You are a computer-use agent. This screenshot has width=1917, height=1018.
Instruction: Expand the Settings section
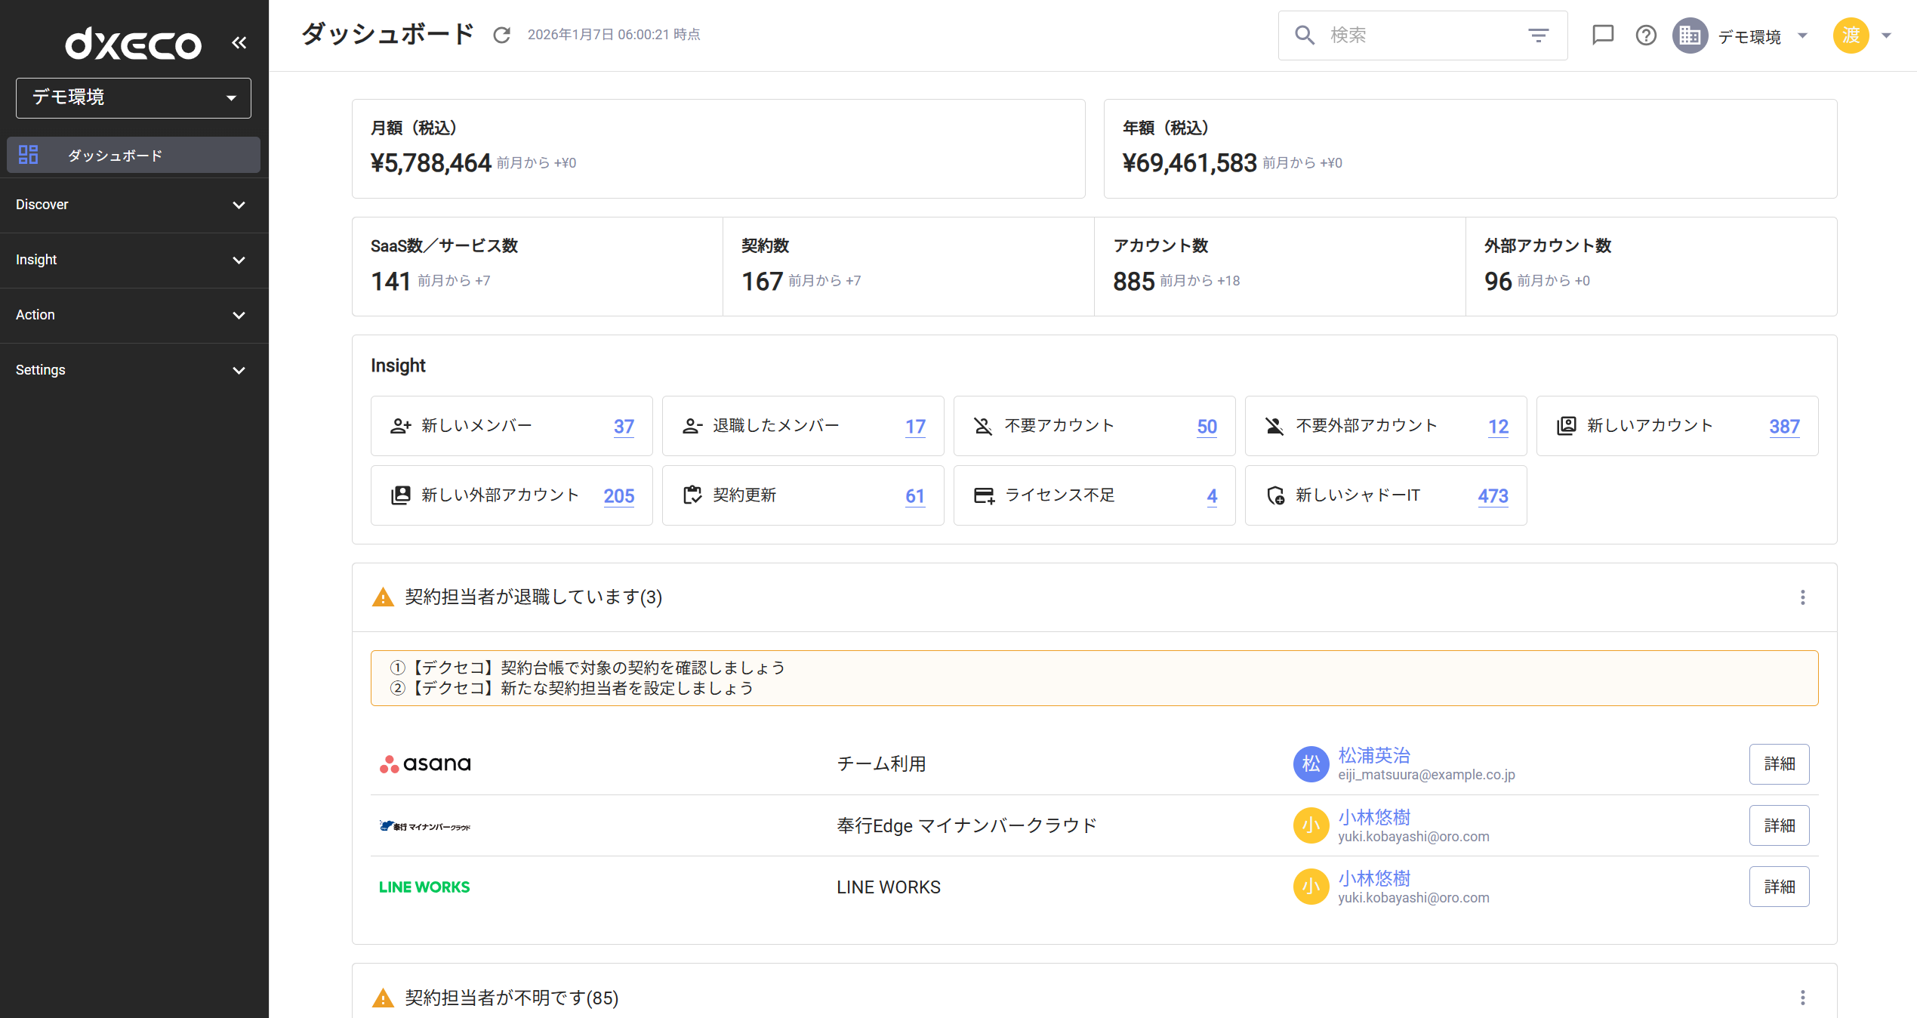tap(133, 370)
